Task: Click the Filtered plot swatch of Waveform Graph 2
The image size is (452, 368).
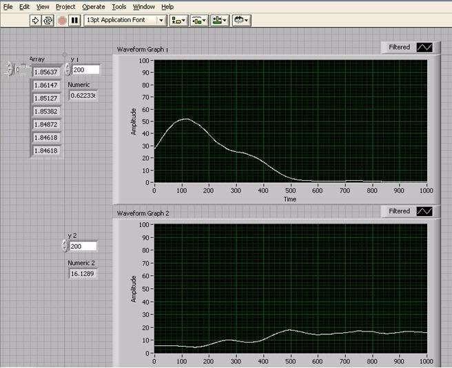Action: [424, 211]
